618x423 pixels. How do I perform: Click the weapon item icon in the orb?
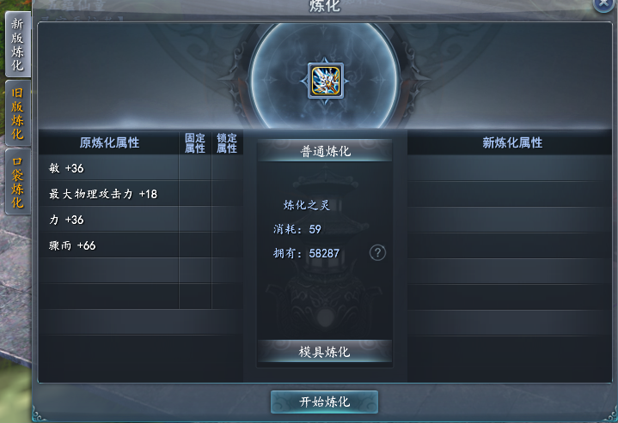[x=326, y=81]
